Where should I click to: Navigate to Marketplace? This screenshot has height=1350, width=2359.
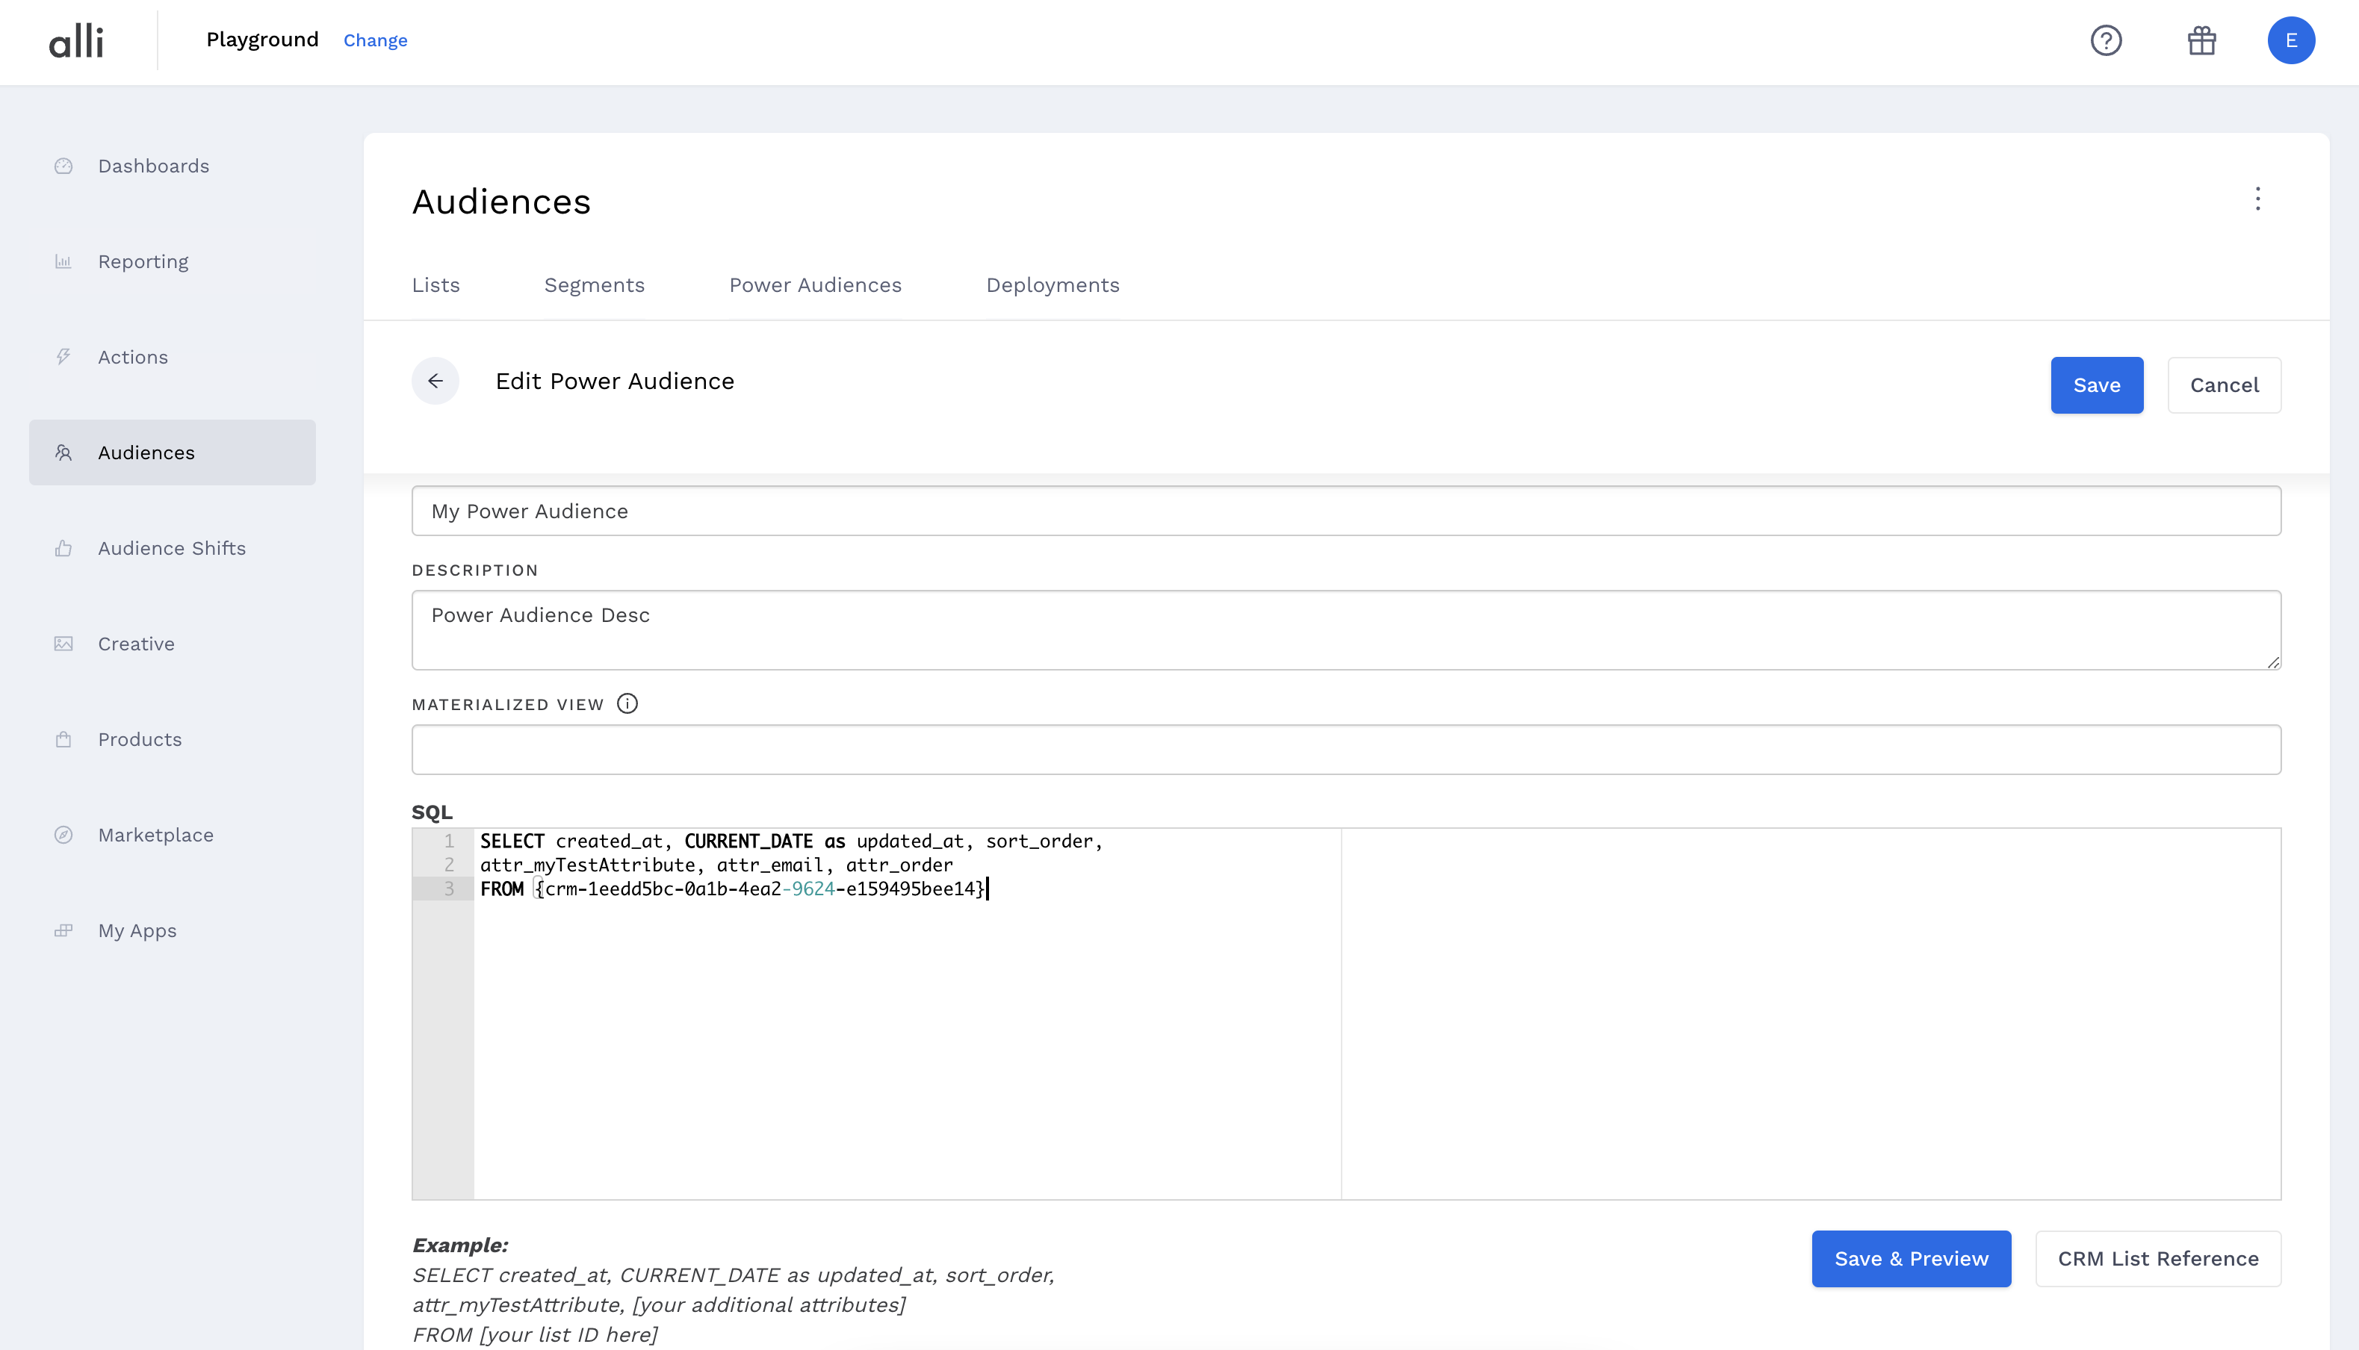click(x=155, y=835)
